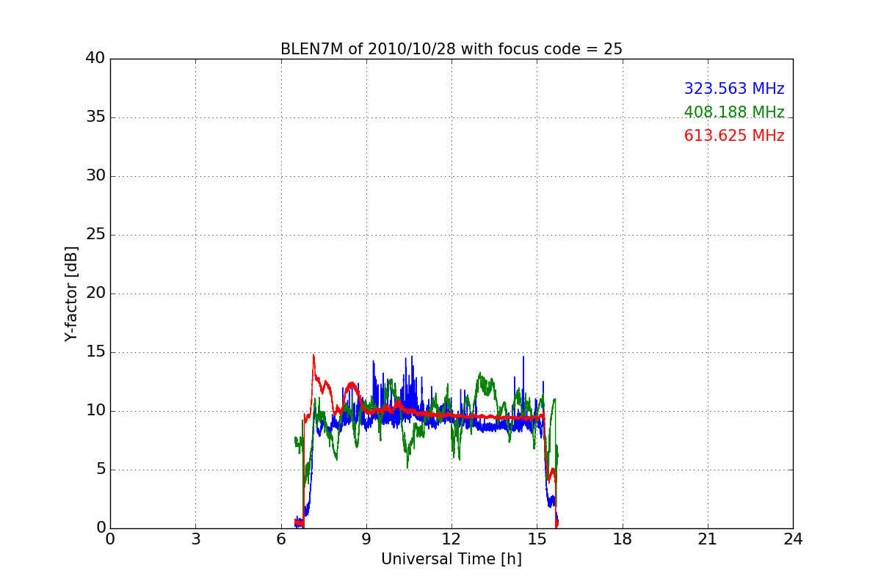Click the x-axis tick label 12
This screenshot has width=881, height=587.
tap(452, 539)
